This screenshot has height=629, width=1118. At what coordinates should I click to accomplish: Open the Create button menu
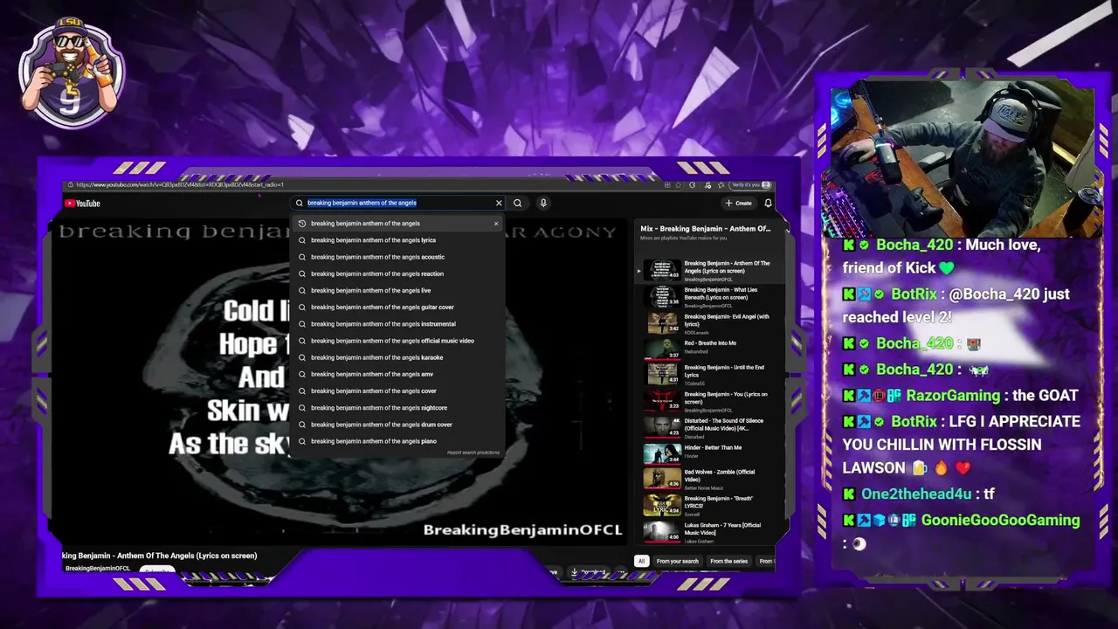click(739, 203)
